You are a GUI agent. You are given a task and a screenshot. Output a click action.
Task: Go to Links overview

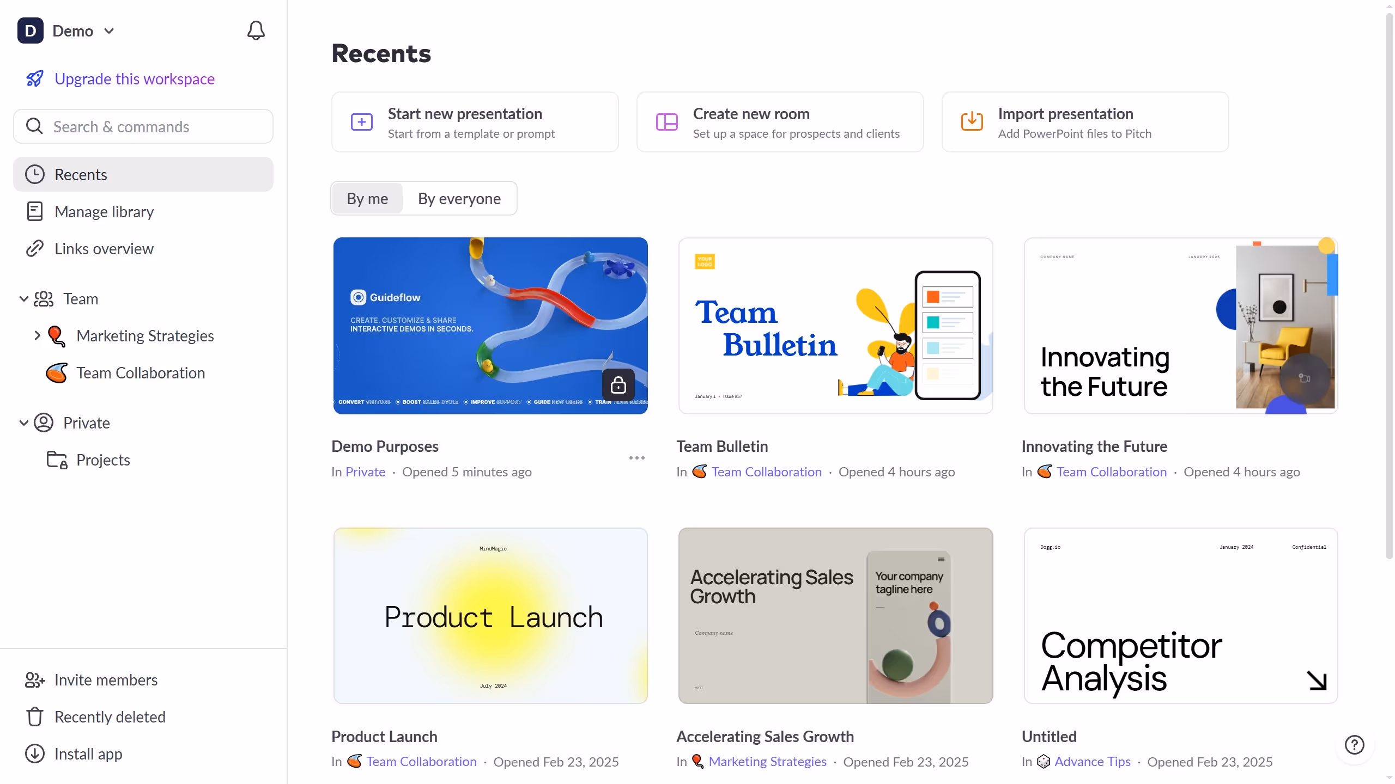(104, 249)
